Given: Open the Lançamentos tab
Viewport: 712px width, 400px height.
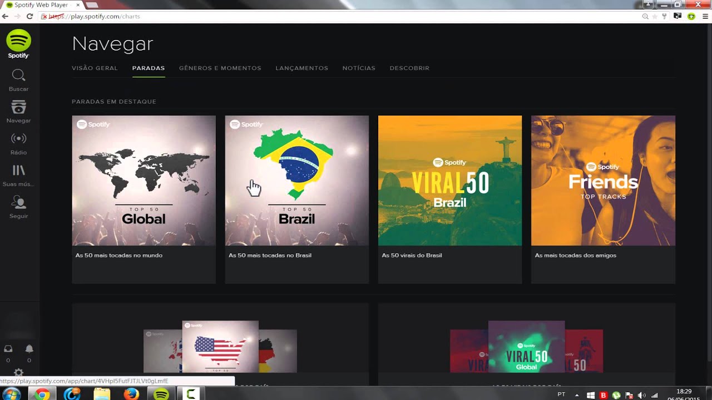Looking at the screenshot, I should (301, 68).
